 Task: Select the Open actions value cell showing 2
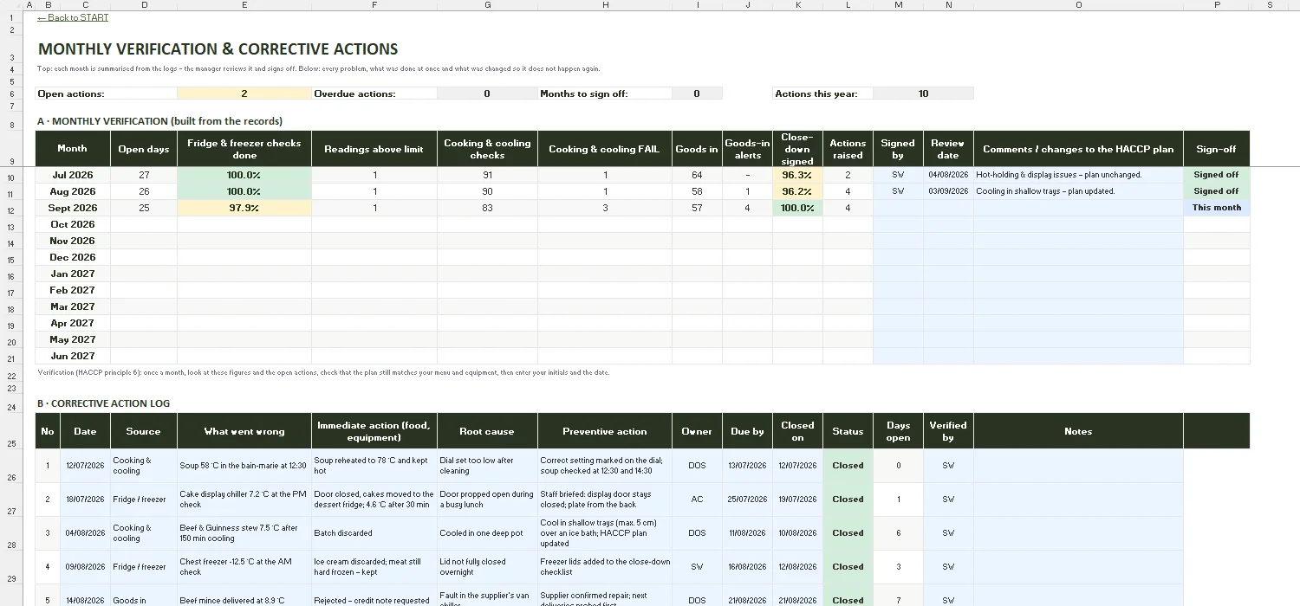tap(244, 93)
